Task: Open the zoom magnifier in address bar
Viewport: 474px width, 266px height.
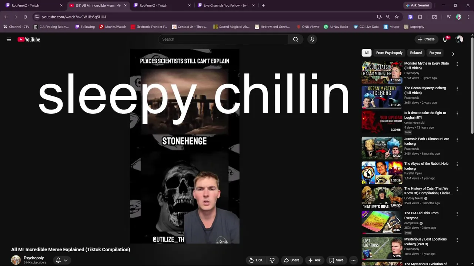Action: pos(388,17)
